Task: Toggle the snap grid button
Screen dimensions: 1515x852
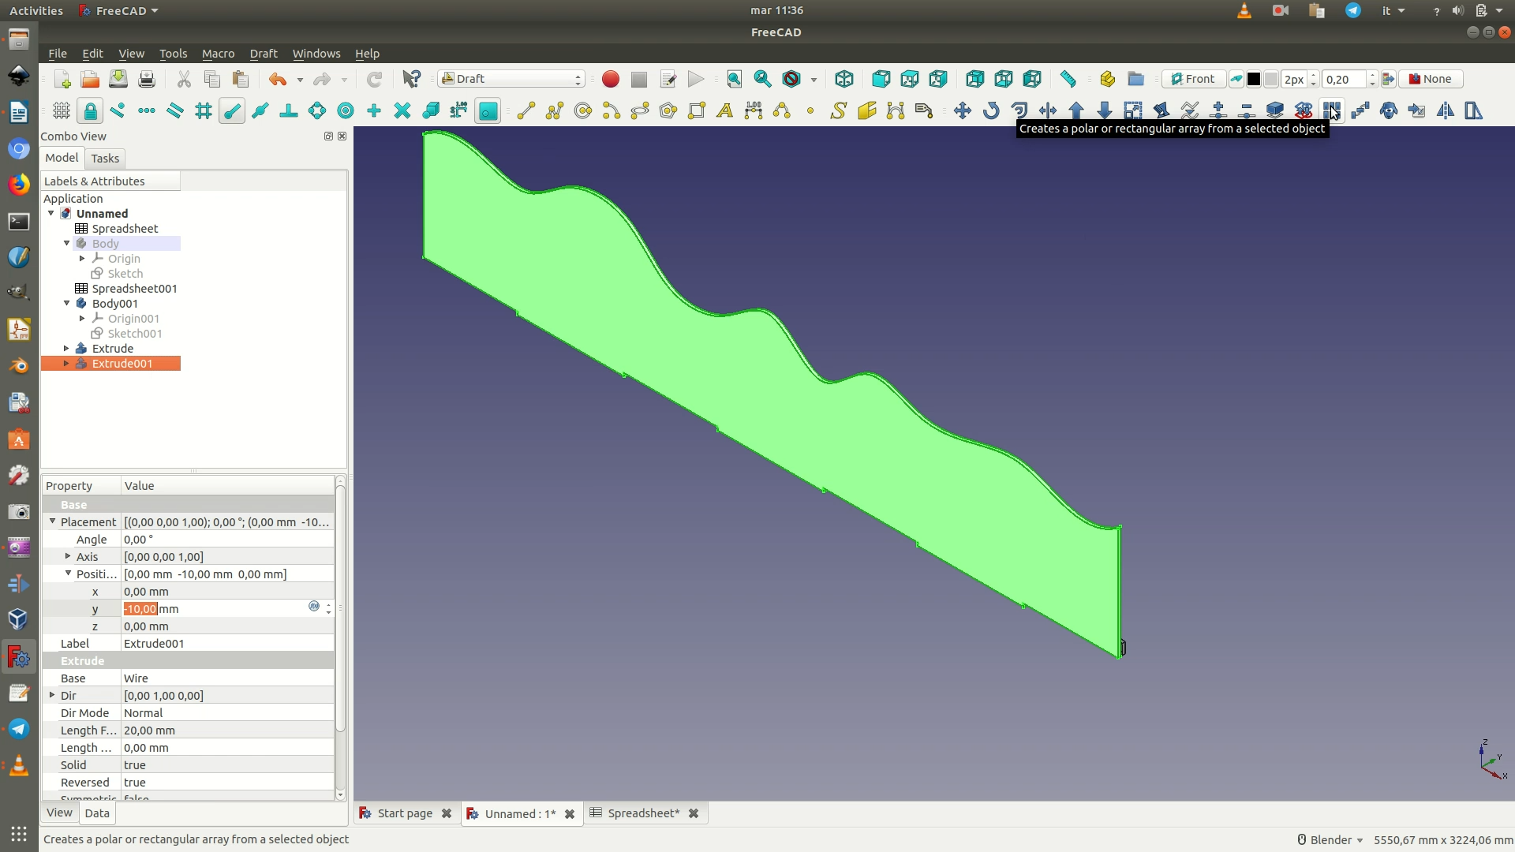Action: pyautogui.click(x=62, y=110)
